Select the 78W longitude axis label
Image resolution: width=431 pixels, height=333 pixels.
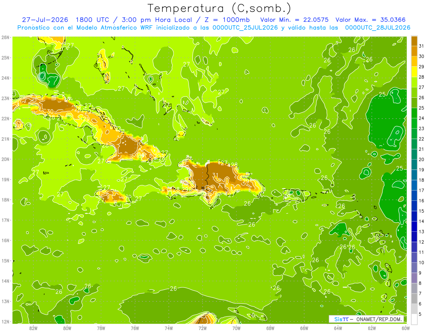(101, 328)
